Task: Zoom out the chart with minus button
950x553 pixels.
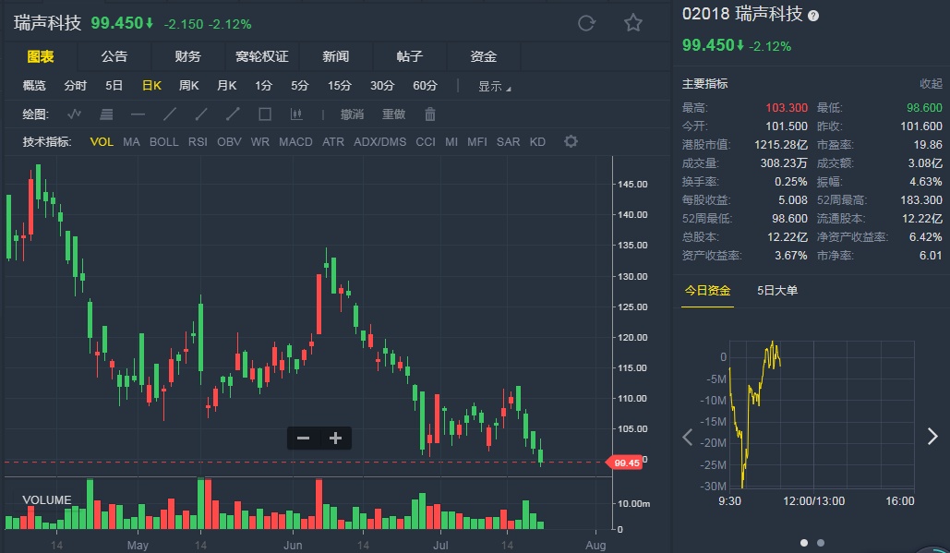Action: point(303,439)
